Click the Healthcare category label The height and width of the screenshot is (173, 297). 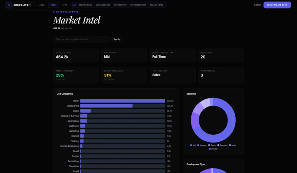[x=73, y=126]
